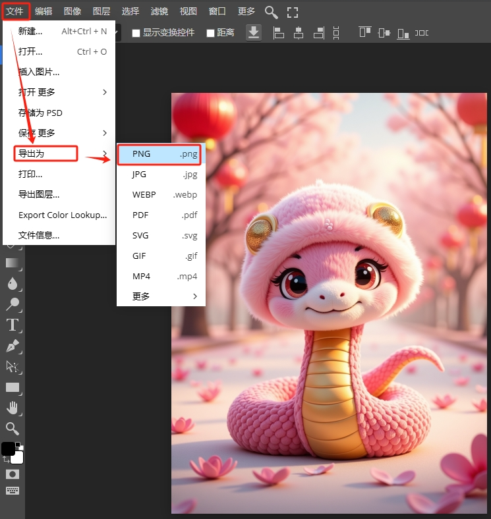This screenshot has height=519, width=491.
Task: Align right edges icon in the options bar
Action: tap(319, 33)
